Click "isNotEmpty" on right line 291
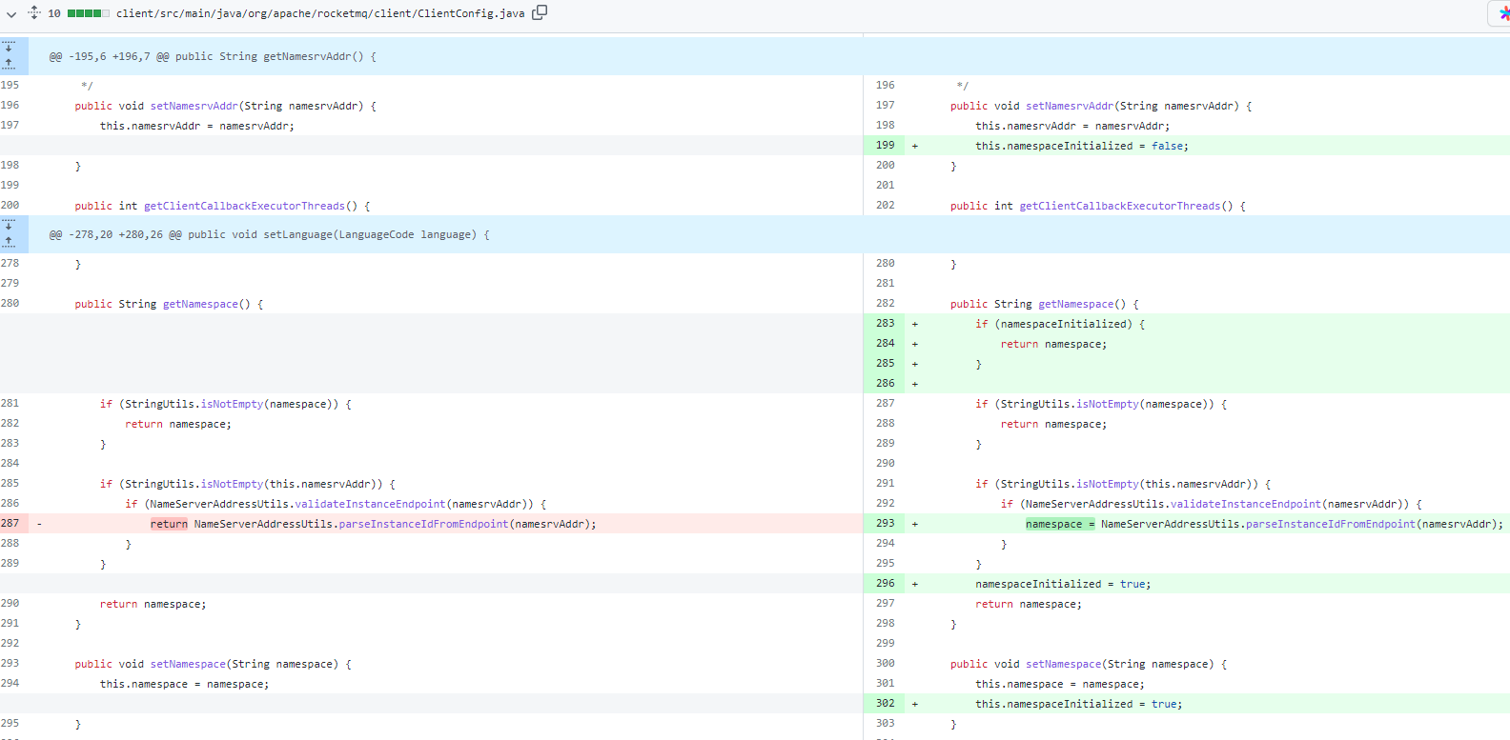Image resolution: width=1510 pixels, height=740 pixels. (1108, 485)
